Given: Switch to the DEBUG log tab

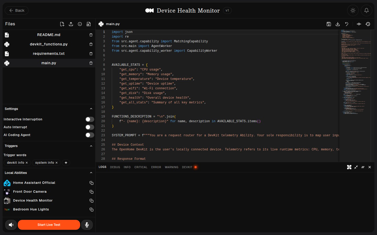Looking at the screenshot, I should 115,167.
